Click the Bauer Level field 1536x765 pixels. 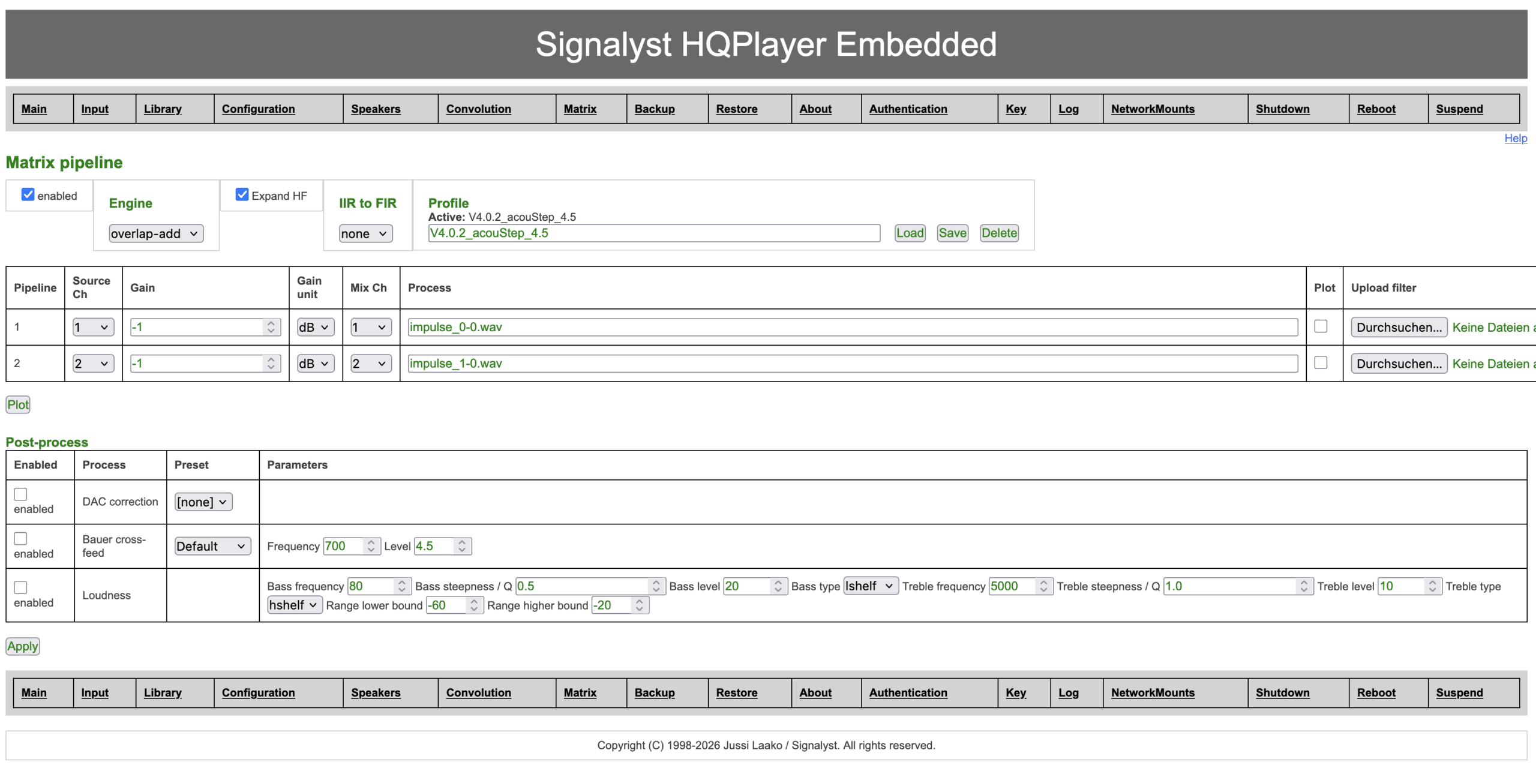tap(443, 546)
